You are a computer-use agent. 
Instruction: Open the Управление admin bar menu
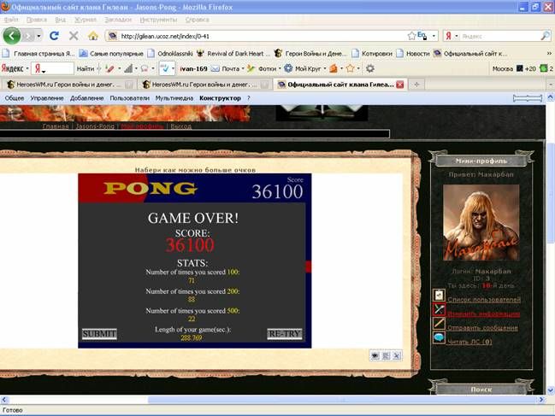47,98
